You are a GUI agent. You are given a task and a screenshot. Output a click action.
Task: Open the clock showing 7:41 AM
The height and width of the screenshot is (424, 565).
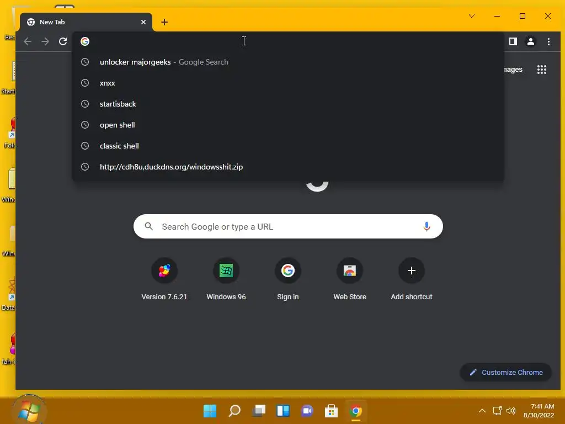click(x=539, y=411)
